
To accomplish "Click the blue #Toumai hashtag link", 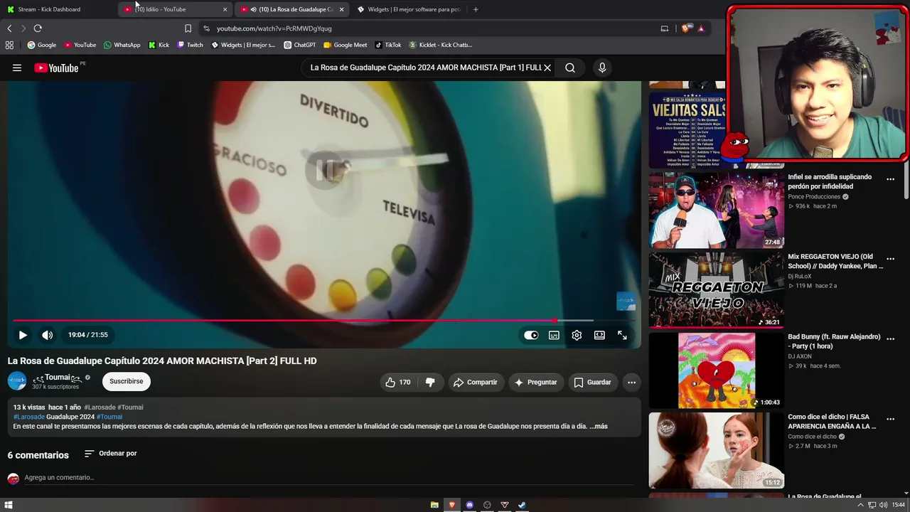I will [x=109, y=417].
